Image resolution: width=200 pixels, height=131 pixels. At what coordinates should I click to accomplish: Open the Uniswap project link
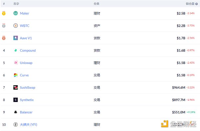(x=26, y=63)
